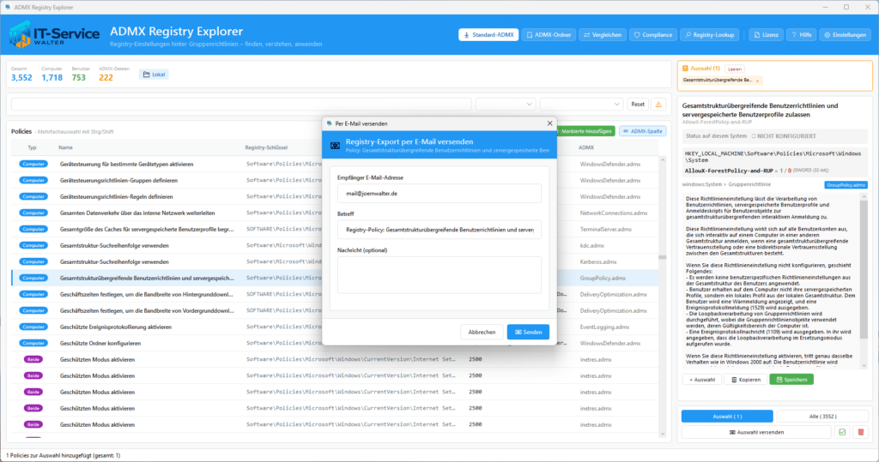Image resolution: width=879 pixels, height=462 pixels.
Task: Click the red trash delete icon
Action: 860,432
